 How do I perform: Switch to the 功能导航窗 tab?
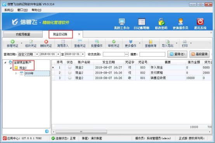click(x=23, y=34)
